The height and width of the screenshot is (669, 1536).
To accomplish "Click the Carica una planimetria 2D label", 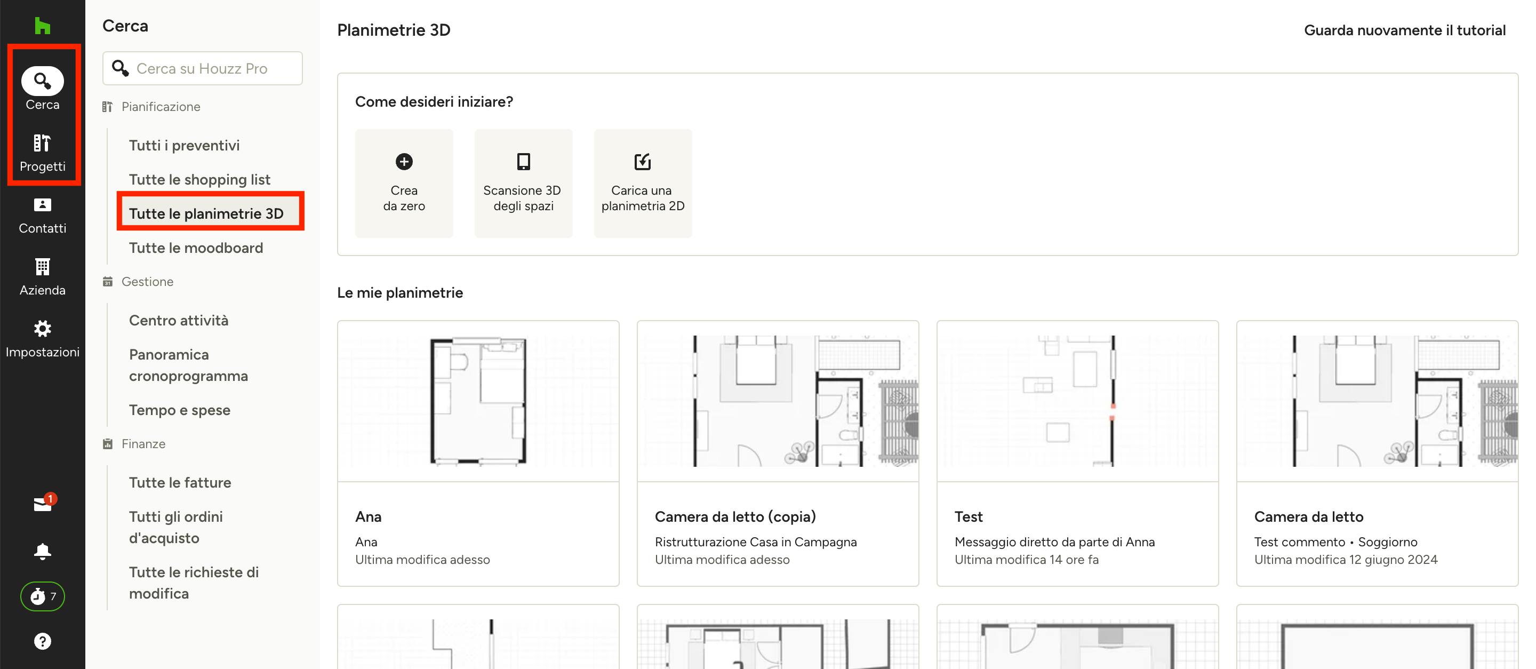I will click(643, 198).
